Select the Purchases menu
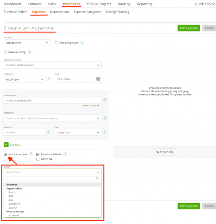The image size is (216, 224). [x=71, y=4]
